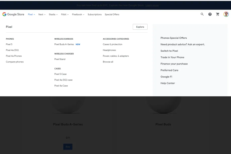Open the Google Fi link
This screenshot has width=231, height=154.
tap(166, 77)
